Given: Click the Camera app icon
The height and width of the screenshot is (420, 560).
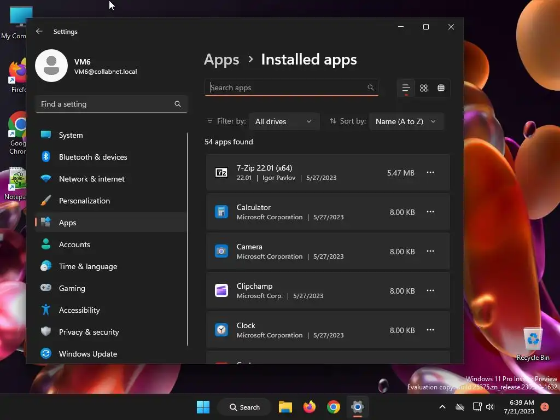Looking at the screenshot, I should coord(221,252).
